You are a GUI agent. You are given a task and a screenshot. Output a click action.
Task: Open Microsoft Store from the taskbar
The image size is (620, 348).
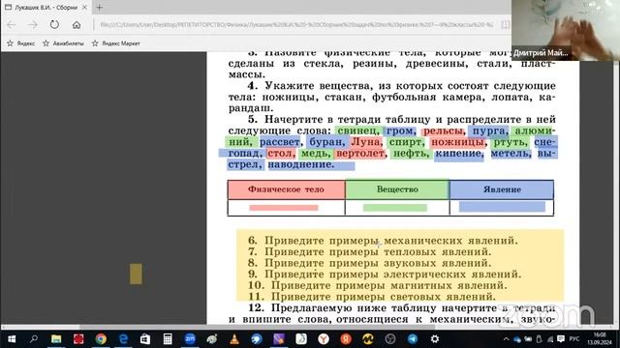[145, 339]
